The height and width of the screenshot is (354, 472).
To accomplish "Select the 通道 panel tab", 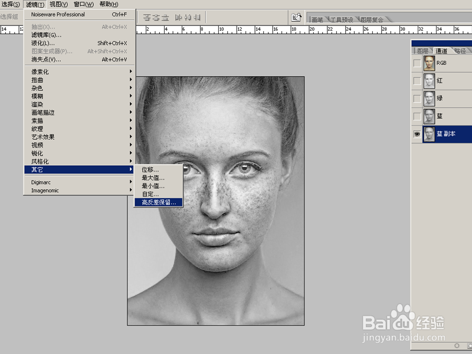I will point(441,51).
